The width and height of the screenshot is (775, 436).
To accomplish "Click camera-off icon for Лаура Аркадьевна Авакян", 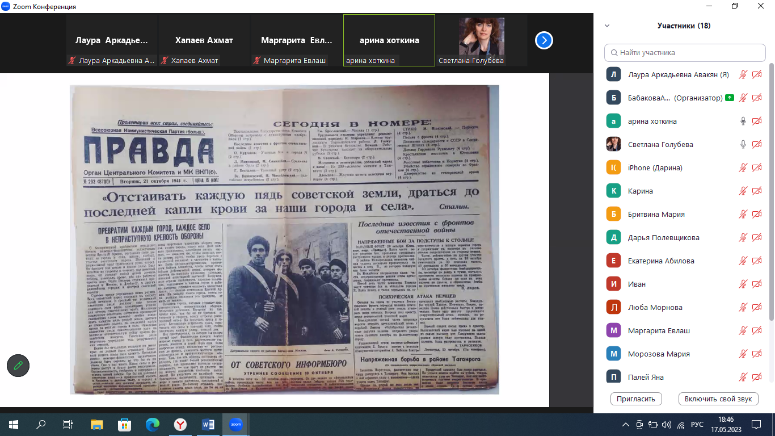I will coord(757,74).
